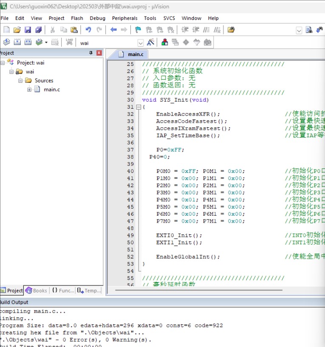325x347 pixels.
Task: Close the Project panel
Action: (99, 53)
